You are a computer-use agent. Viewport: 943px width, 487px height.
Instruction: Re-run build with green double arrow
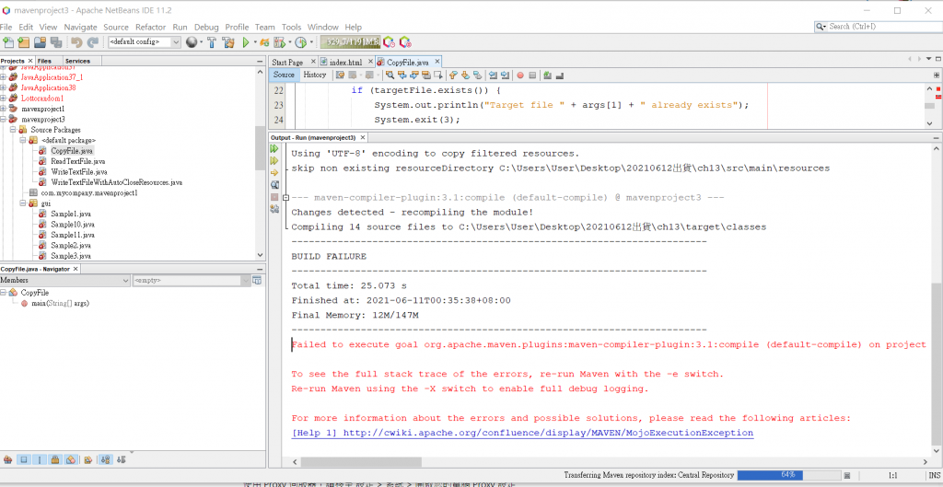point(274,148)
